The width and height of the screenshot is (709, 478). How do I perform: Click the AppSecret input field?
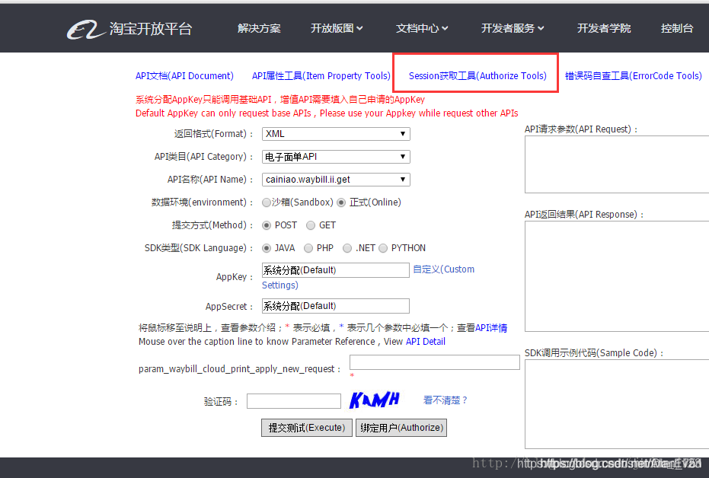click(335, 306)
